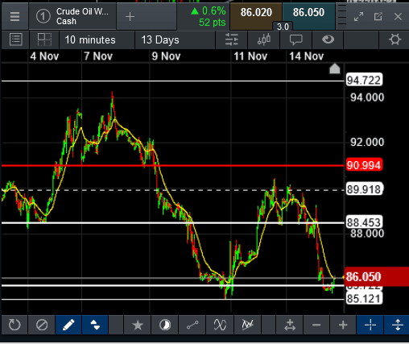Toggle the eye visibility icon
Viewport: 409px width, 344px height.
328,39
